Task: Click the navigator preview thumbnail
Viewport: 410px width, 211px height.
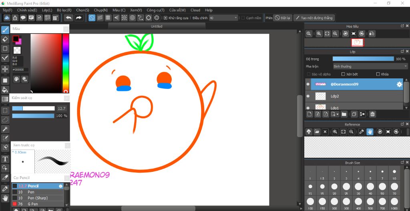Action: pos(358,42)
